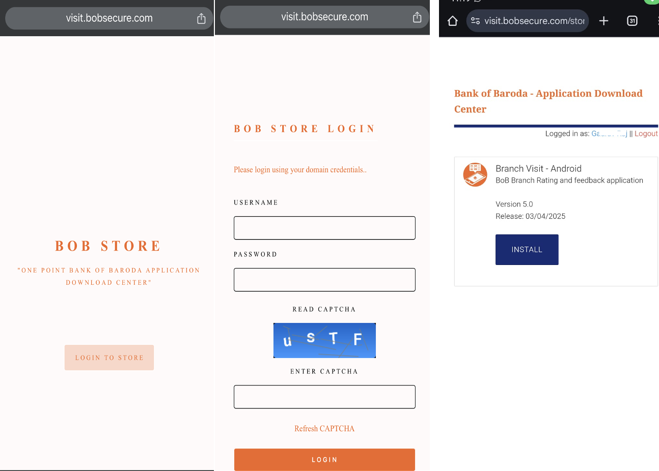659x471 pixels.
Task: Click Bank of Baroda - Application Download Center title
Action: (548, 101)
